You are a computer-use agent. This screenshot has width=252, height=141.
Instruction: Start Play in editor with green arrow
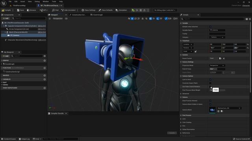pos(133,10)
